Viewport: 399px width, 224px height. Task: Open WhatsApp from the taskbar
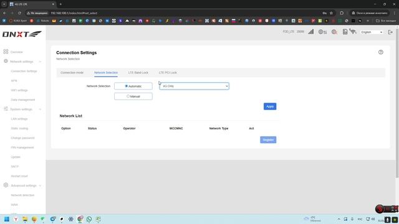(x=89, y=219)
